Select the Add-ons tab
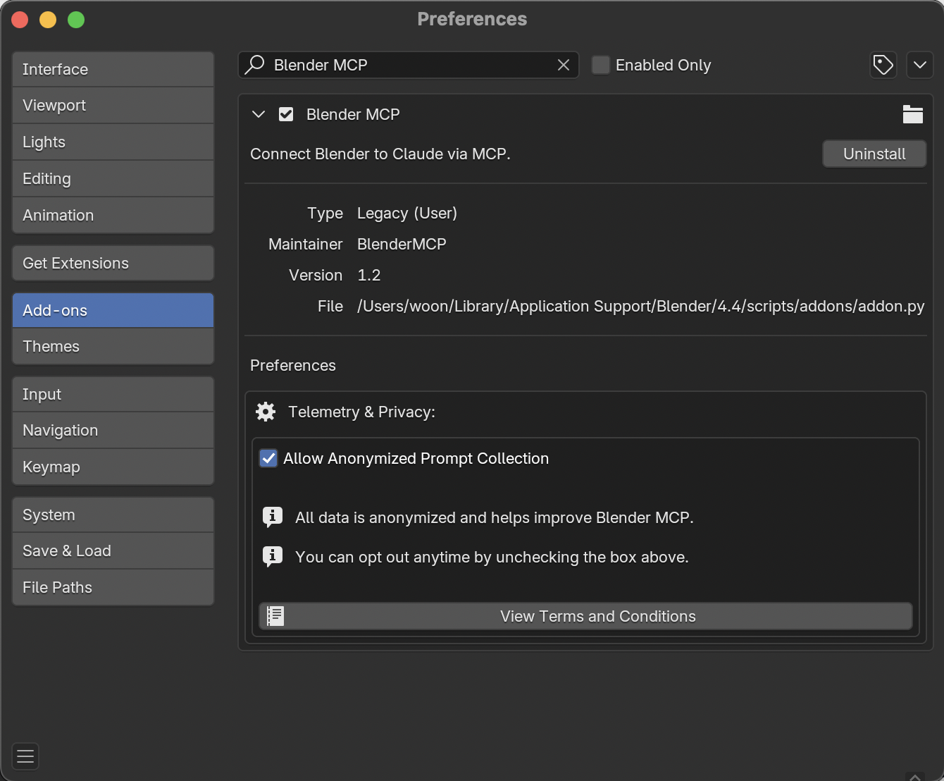The image size is (944, 781). click(113, 310)
